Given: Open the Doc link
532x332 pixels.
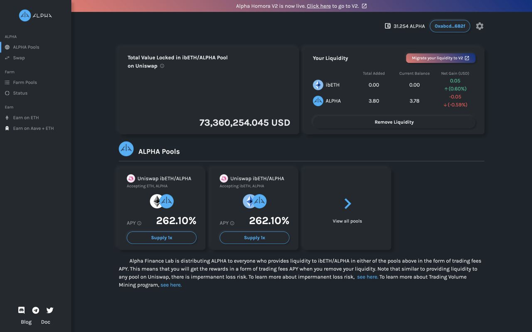Looking at the screenshot, I should pos(46,322).
